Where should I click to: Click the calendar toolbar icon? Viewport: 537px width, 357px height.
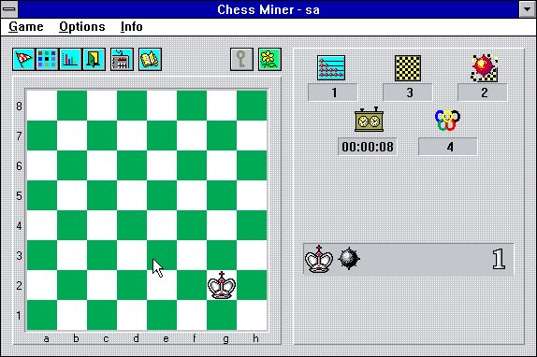pos(122,60)
